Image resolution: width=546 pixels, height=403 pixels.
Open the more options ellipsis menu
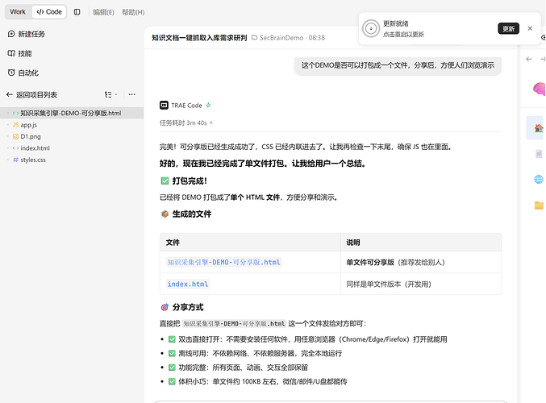click(x=131, y=94)
